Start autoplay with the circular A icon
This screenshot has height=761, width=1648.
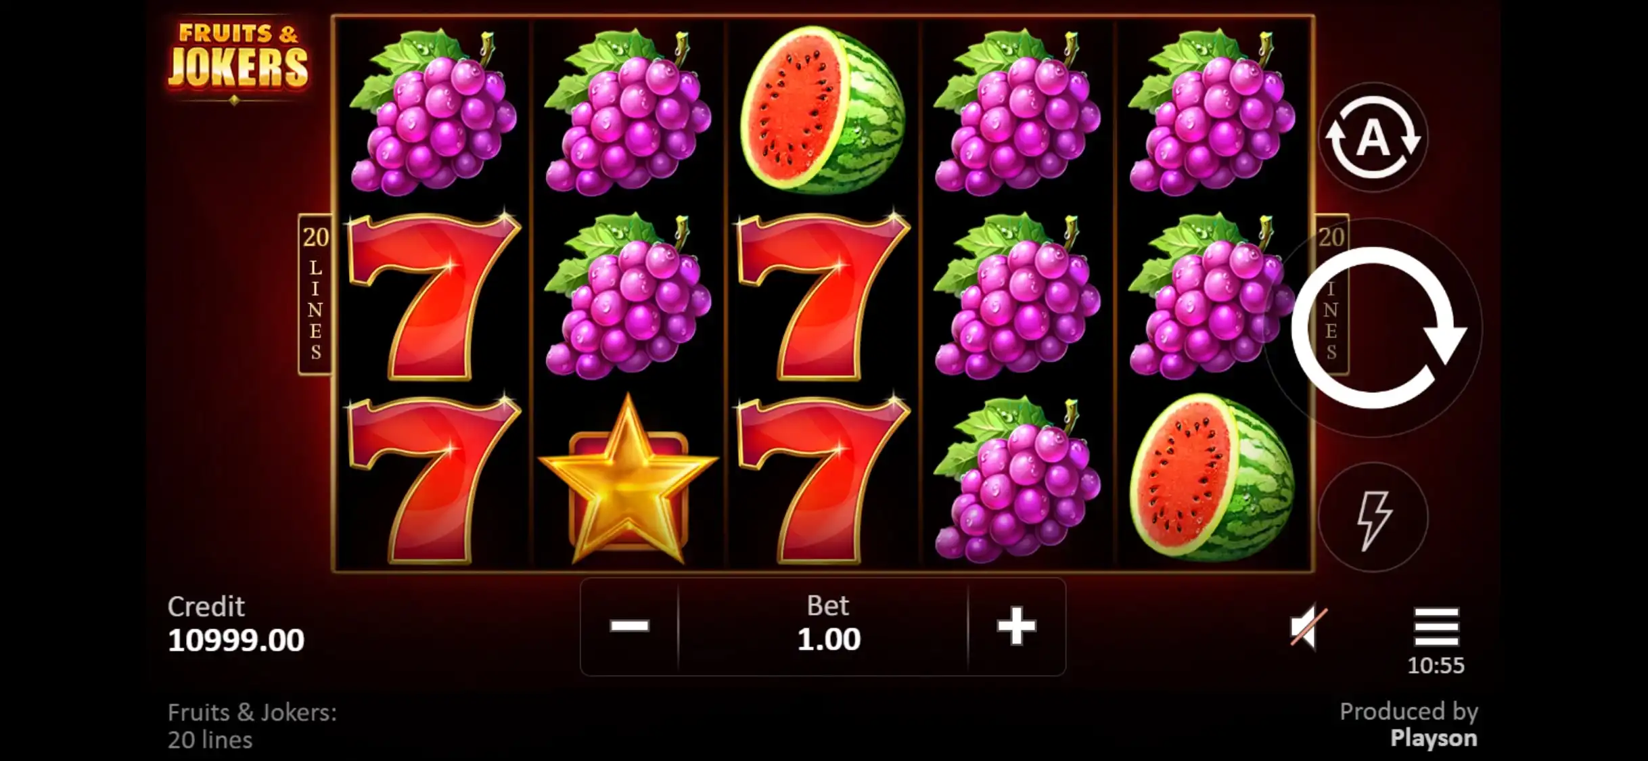coord(1373,138)
